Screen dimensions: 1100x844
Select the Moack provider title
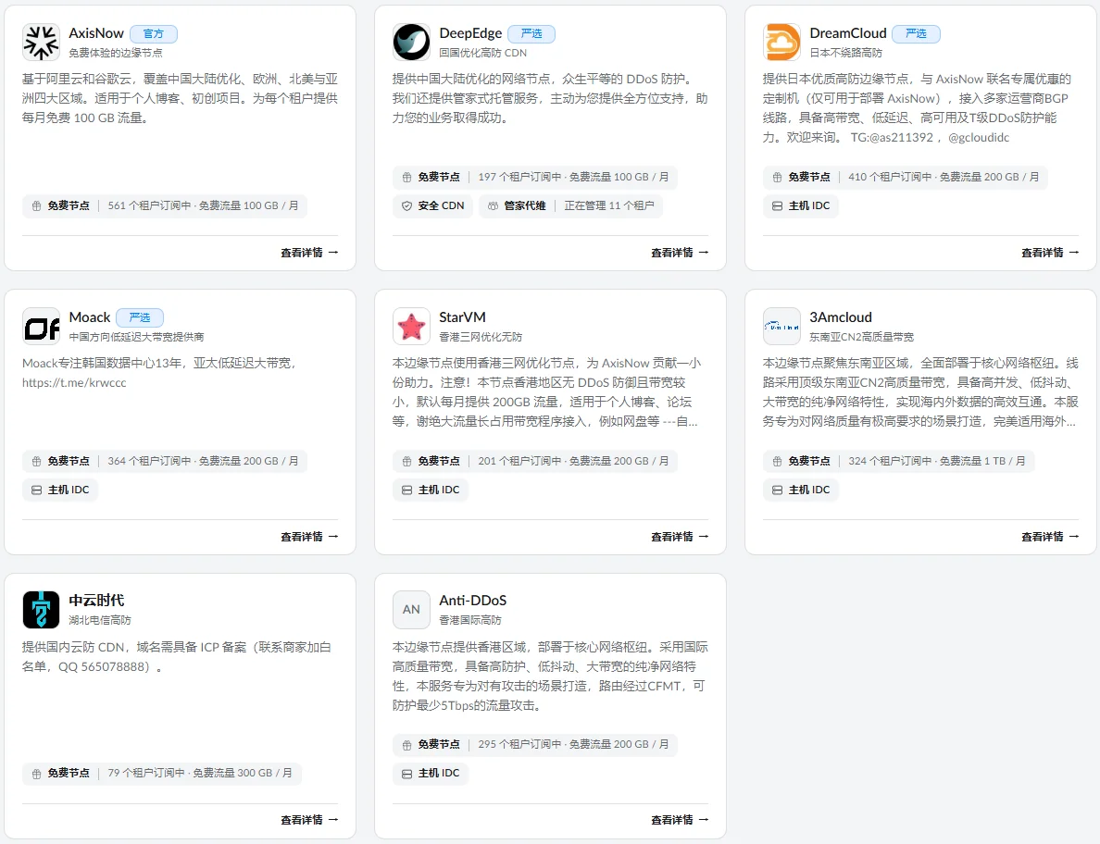coord(90,316)
